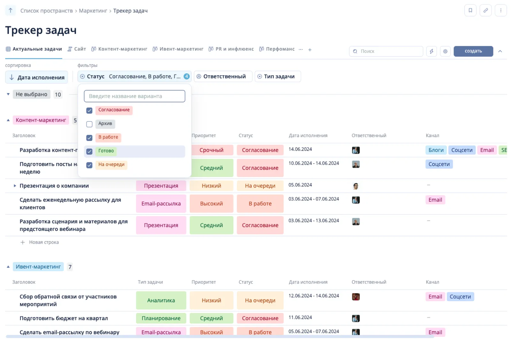Enable the Архив status checkbox

point(89,124)
